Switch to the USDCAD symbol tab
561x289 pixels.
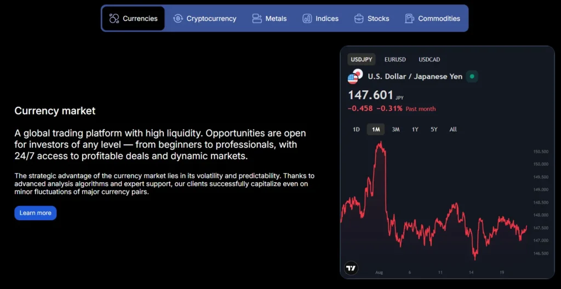[429, 59]
